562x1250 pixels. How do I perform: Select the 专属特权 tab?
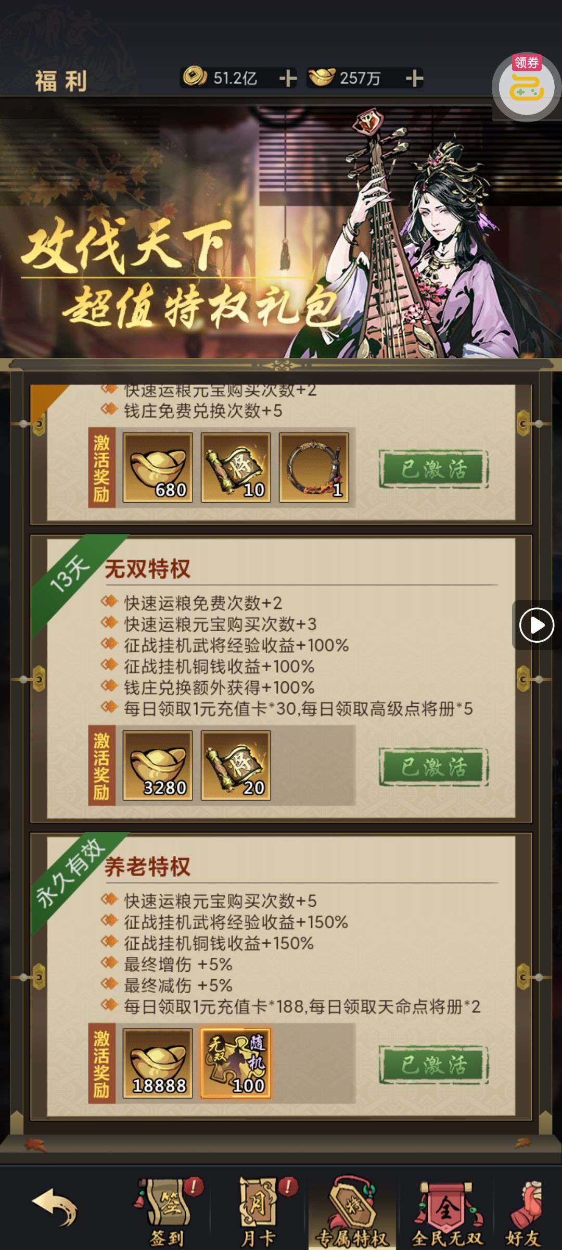[x=352, y=1211]
